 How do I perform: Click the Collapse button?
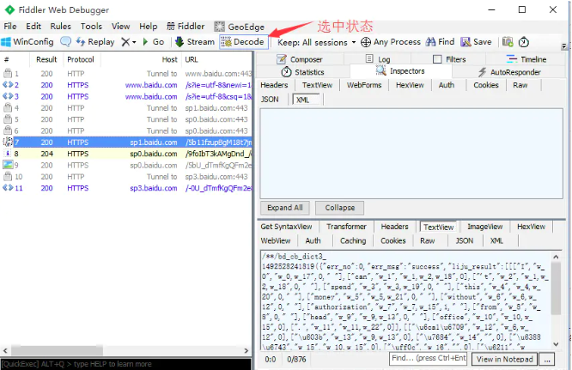pos(339,208)
